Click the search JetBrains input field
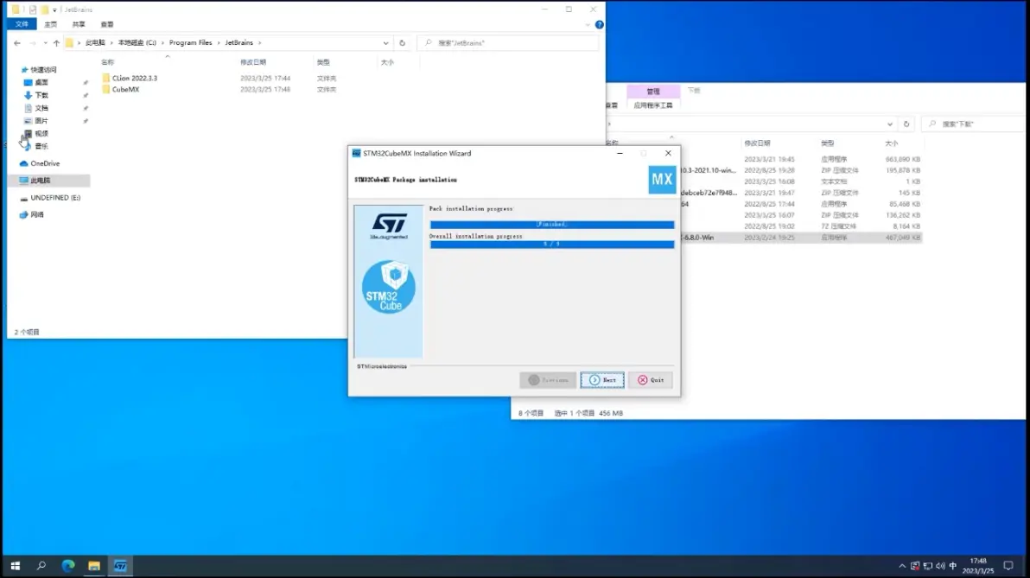 [x=508, y=42]
